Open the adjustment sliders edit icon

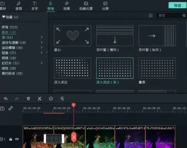click(62, 98)
